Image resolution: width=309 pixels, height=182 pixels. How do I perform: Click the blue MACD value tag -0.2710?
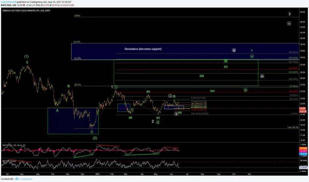(303, 154)
